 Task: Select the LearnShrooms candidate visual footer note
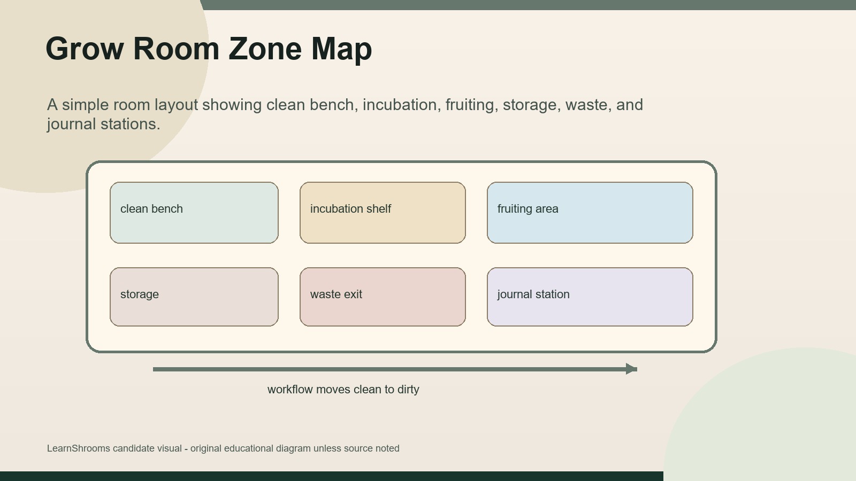[x=223, y=448]
